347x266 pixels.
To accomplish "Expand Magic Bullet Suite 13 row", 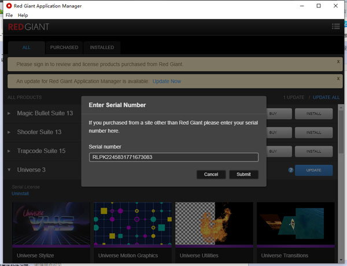I will [x=9, y=113].
